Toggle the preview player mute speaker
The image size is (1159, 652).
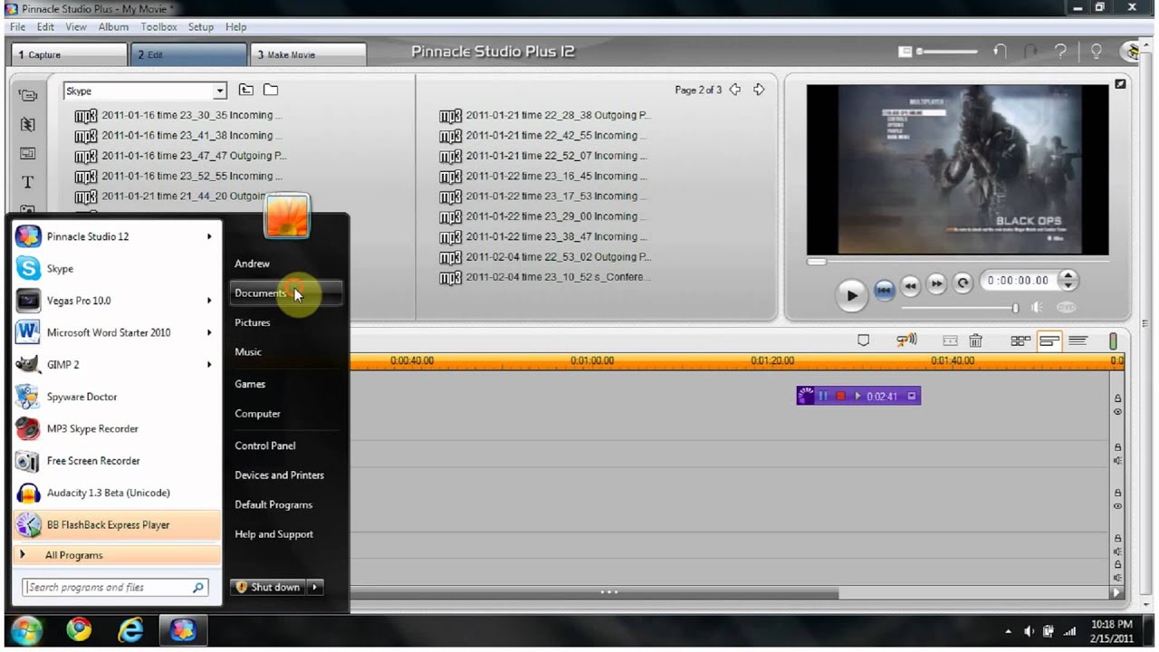[x=1037, y=308]
